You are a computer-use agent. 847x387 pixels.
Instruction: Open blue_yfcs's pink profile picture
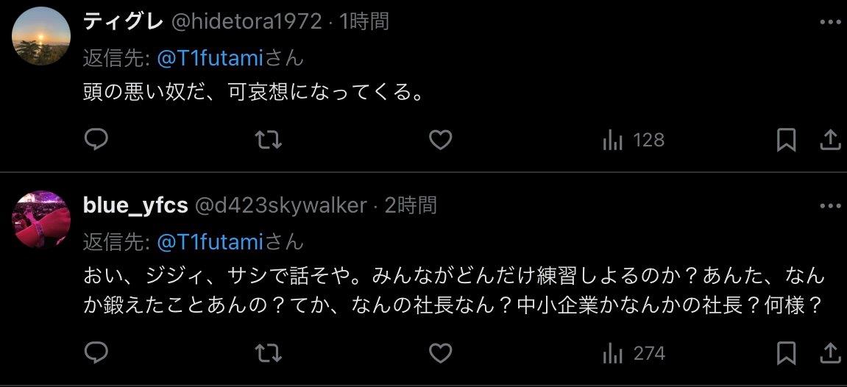(41, 219)
